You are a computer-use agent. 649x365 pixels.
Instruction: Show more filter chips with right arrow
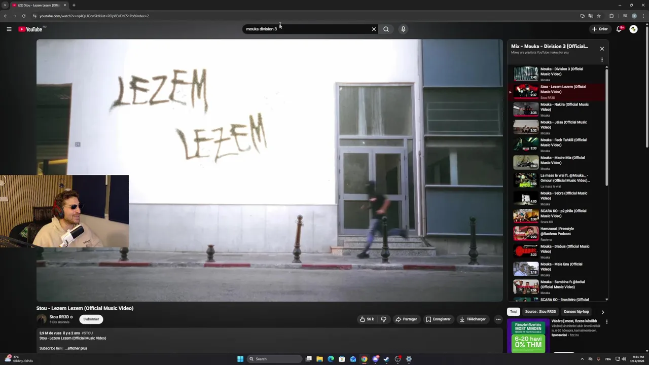(x=602, y=312)
